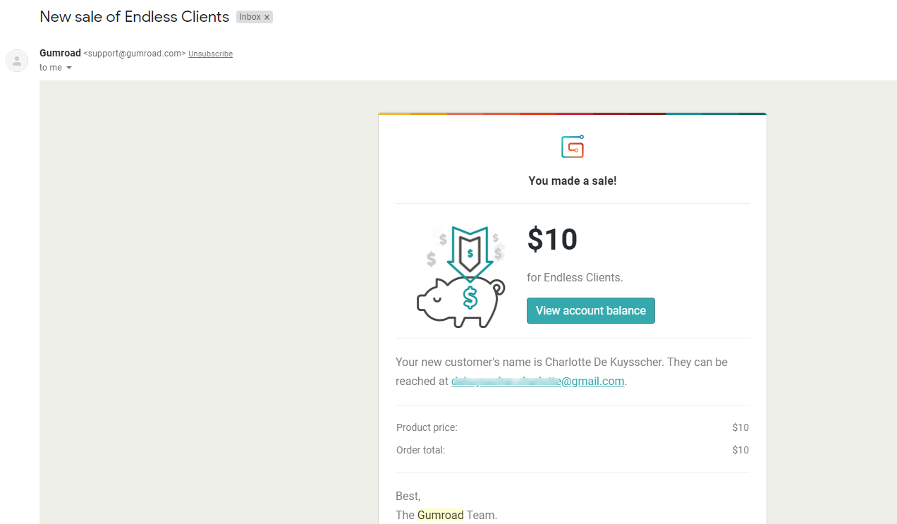Click the Order total row
The width and height of the screenshot is (897, 524).
point(573,450)
